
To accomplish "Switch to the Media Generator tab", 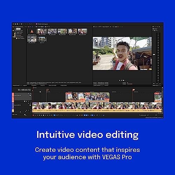I will pos(52,85).
